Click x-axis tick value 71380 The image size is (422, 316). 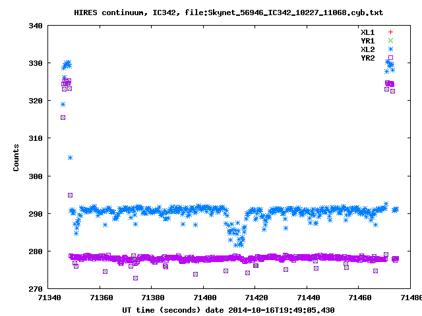coord(153,298)
